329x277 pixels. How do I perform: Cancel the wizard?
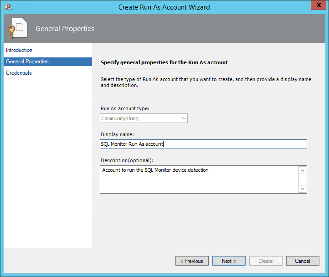coord(303,261)
